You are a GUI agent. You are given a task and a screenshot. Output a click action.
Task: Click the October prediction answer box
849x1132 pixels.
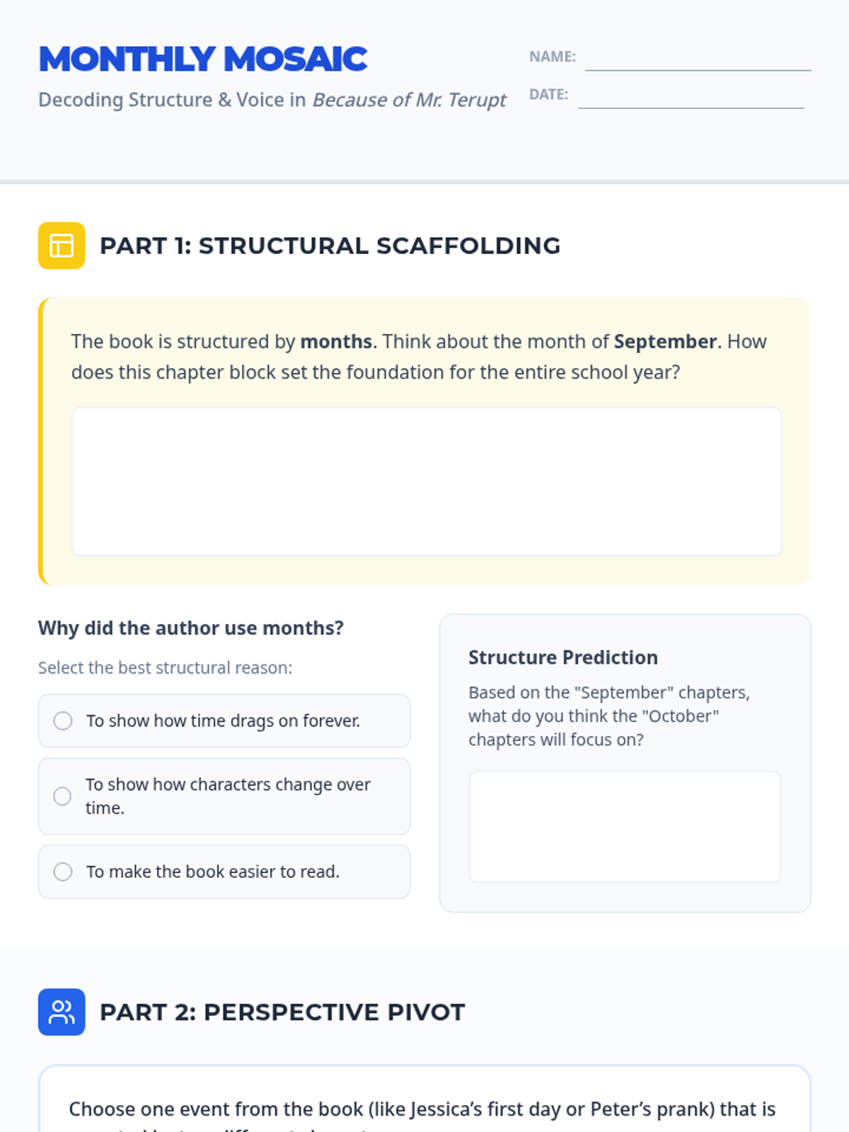click(625, 826)
